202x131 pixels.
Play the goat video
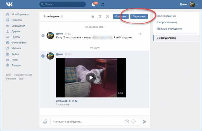[91, 77]
